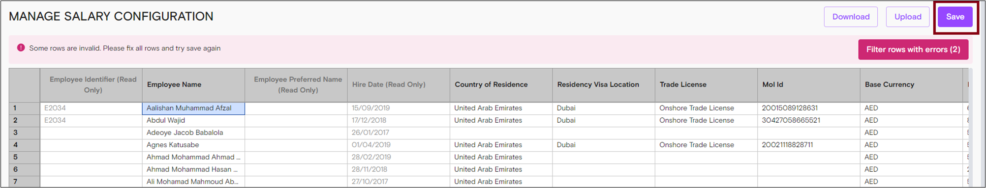
Task: Select row number 3 header
Action: pos(24,133)
